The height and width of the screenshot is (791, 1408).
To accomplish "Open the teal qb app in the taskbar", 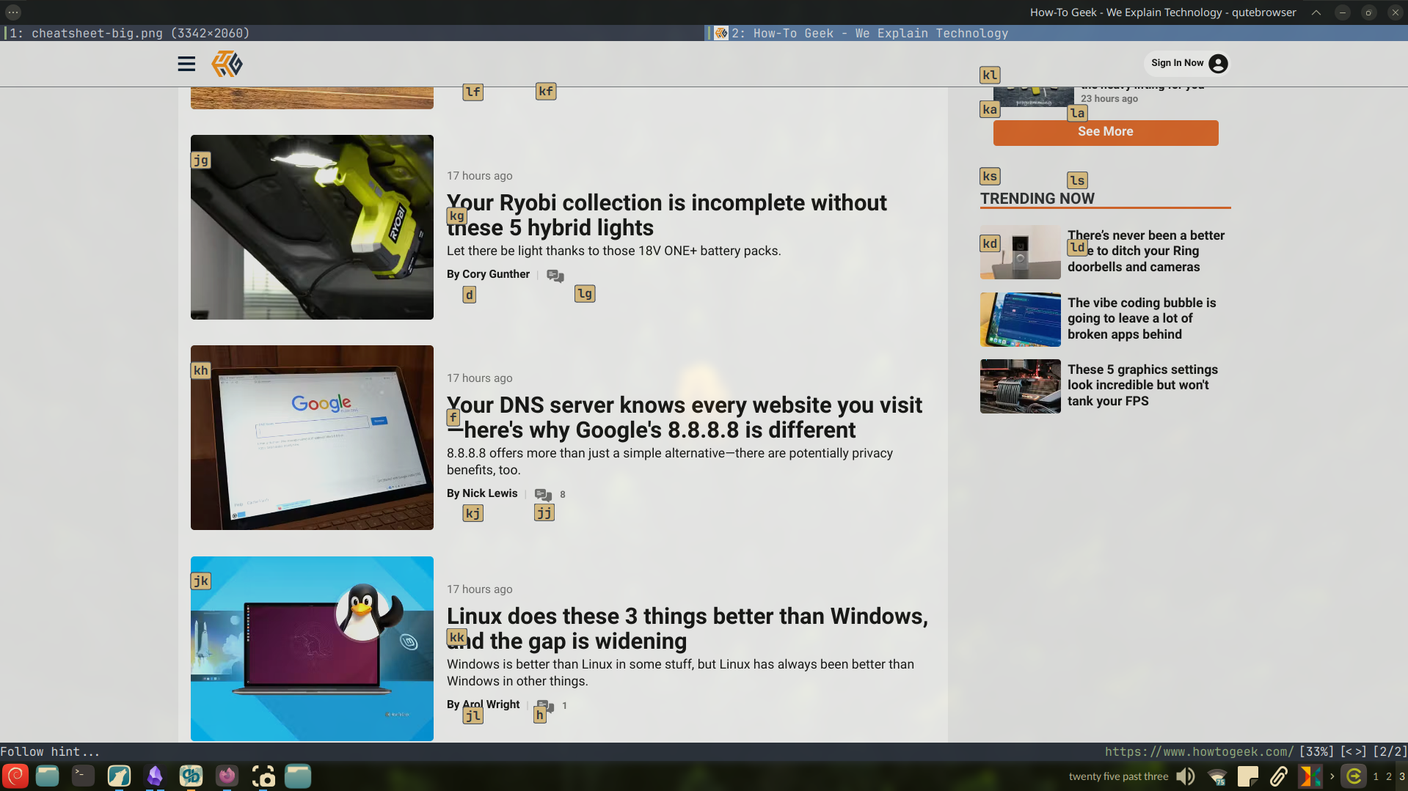I will tap(191, 776).
